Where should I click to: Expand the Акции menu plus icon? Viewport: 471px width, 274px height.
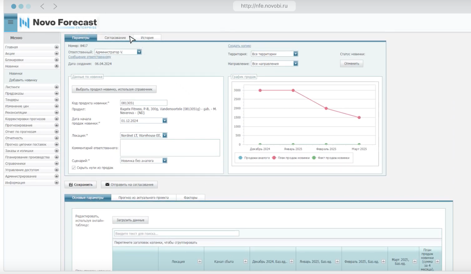(x=56, y=54)
